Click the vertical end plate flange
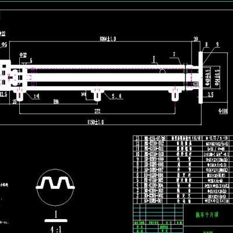Viewport: 233px width, 233px height. coord(200,77)
